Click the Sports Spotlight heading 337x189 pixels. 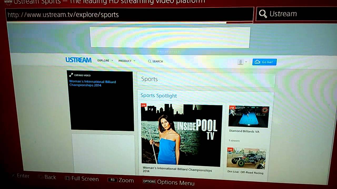(x=158, y=96)
